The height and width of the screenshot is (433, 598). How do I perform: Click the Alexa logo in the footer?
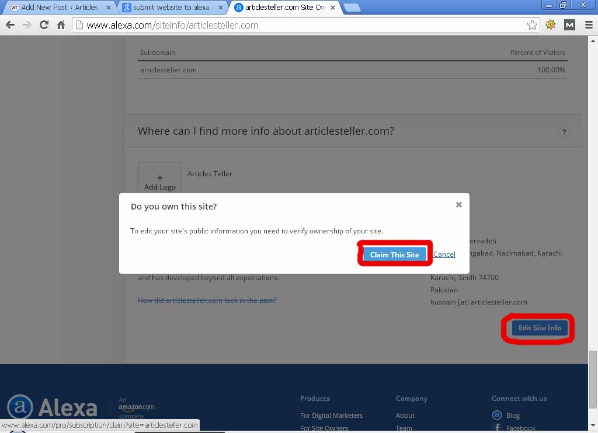(x=52, y=407)
